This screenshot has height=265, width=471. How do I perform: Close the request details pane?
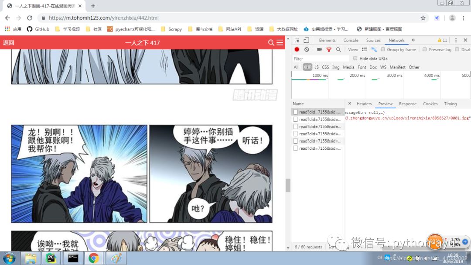point(349,103)
